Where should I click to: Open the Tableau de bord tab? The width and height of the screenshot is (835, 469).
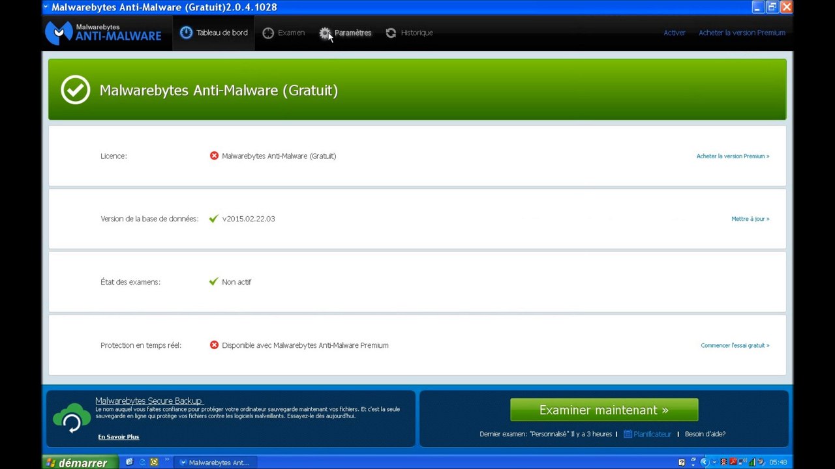coord(213,33)
